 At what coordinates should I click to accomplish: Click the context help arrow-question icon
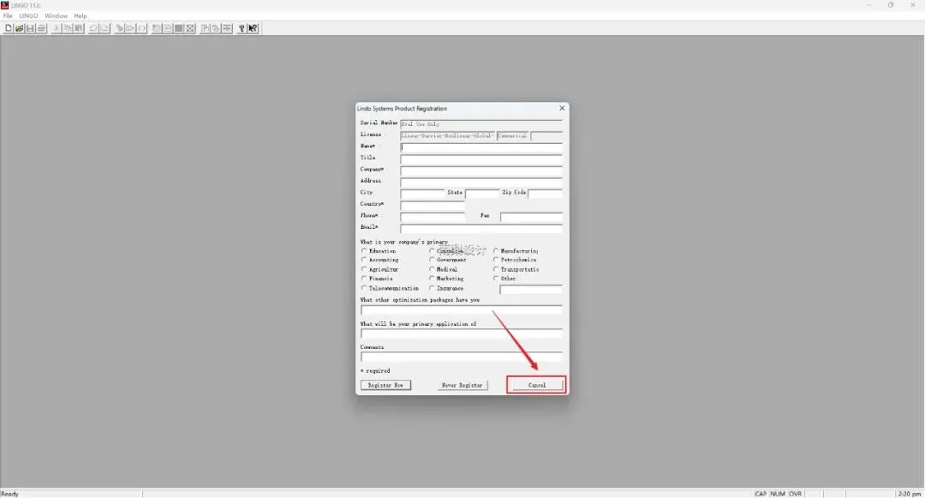point(253,28)
